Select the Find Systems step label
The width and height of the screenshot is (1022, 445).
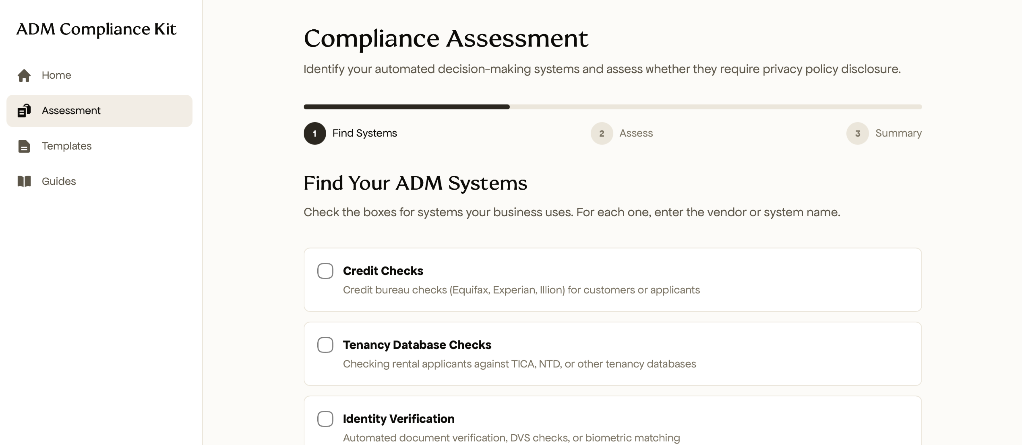coord(364,133)
